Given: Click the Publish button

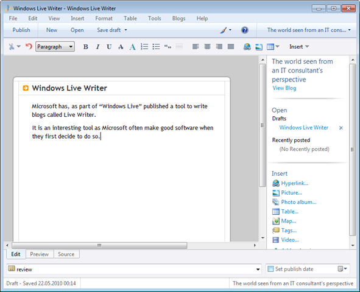Looking at the screenshot, I should tap(21, 30).
